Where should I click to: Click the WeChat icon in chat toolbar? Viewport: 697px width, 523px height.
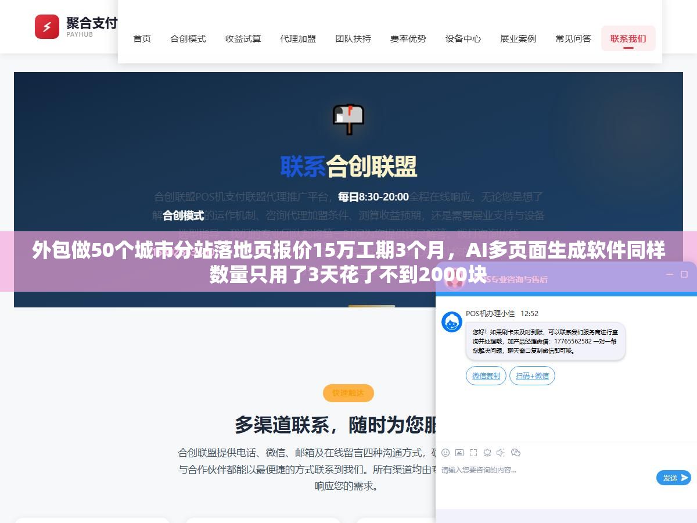[x=516, y=452]
